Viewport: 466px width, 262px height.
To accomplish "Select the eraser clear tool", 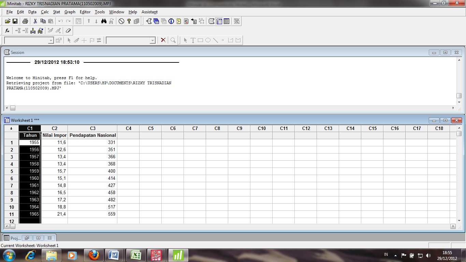I will [68, 30].
